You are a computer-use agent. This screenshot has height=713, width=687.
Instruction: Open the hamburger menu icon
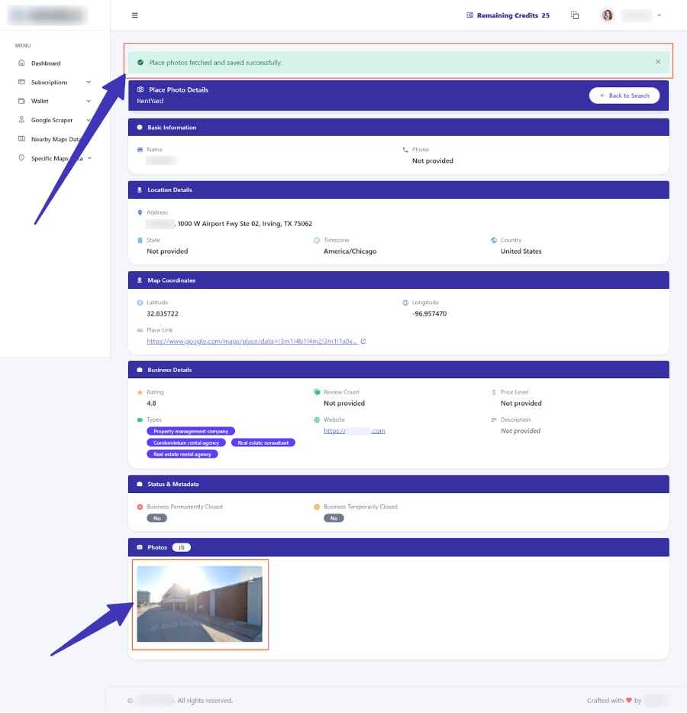click(x=135, y=15)
